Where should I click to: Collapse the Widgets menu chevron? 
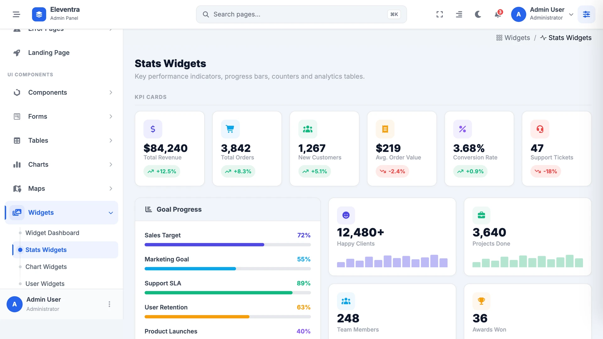[111, 213]
